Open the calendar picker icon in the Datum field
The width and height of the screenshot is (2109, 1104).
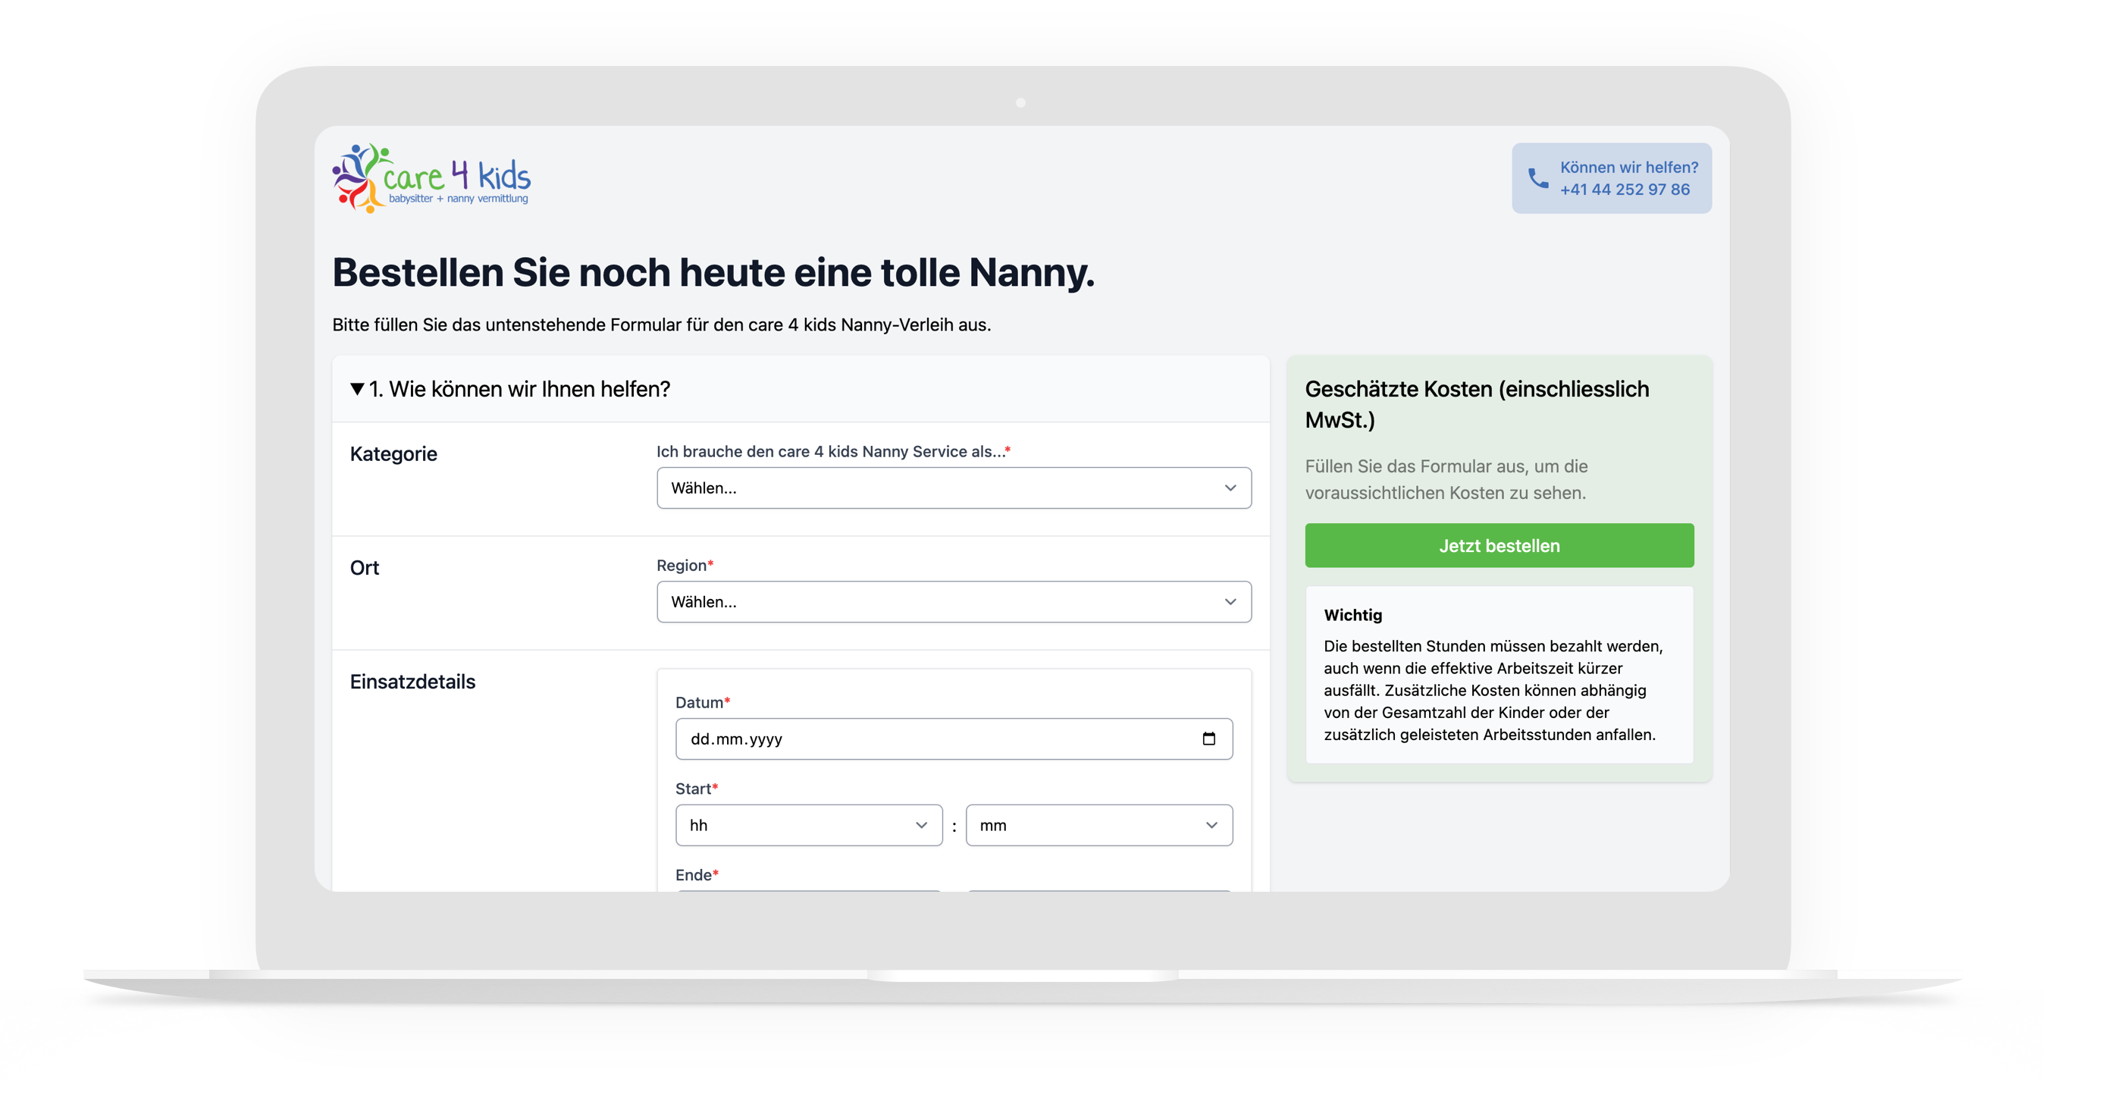pyautogui.click(x=1211, y=739)
